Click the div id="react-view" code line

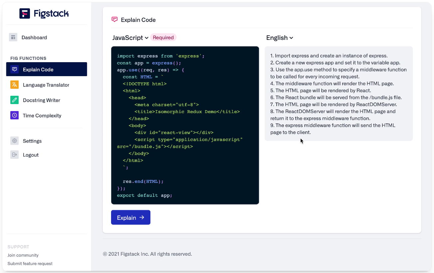click(x=174, y=132)
